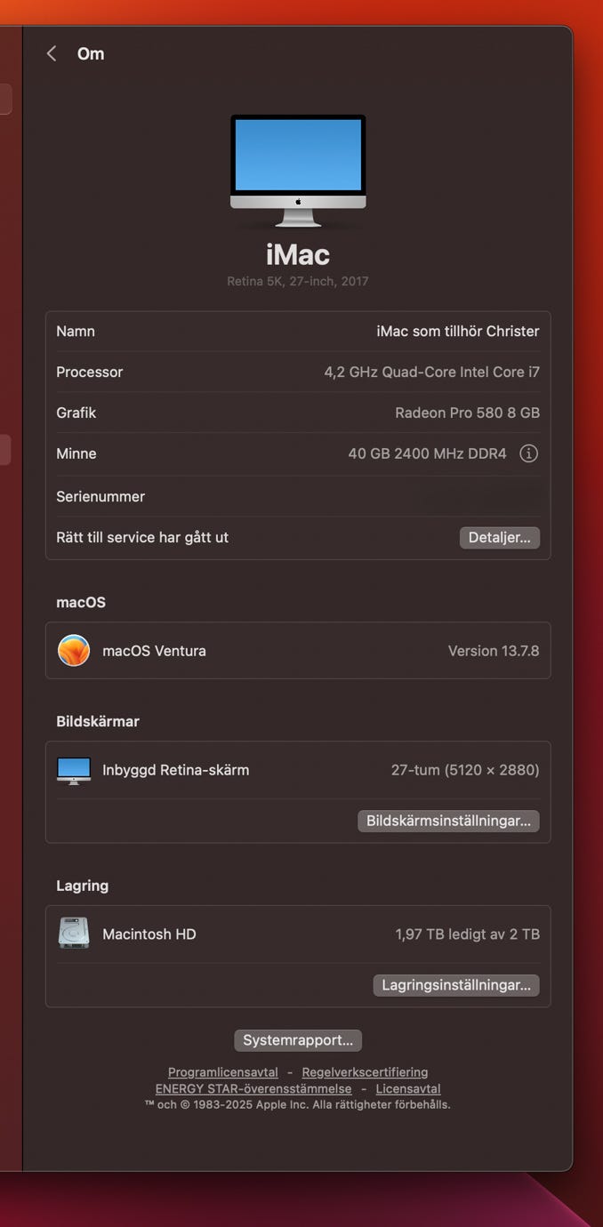Image resolution: width=603 pixels, height=1227 pixels.
Task: Open memory info with the circled i icon
Action: pos(528,453)
